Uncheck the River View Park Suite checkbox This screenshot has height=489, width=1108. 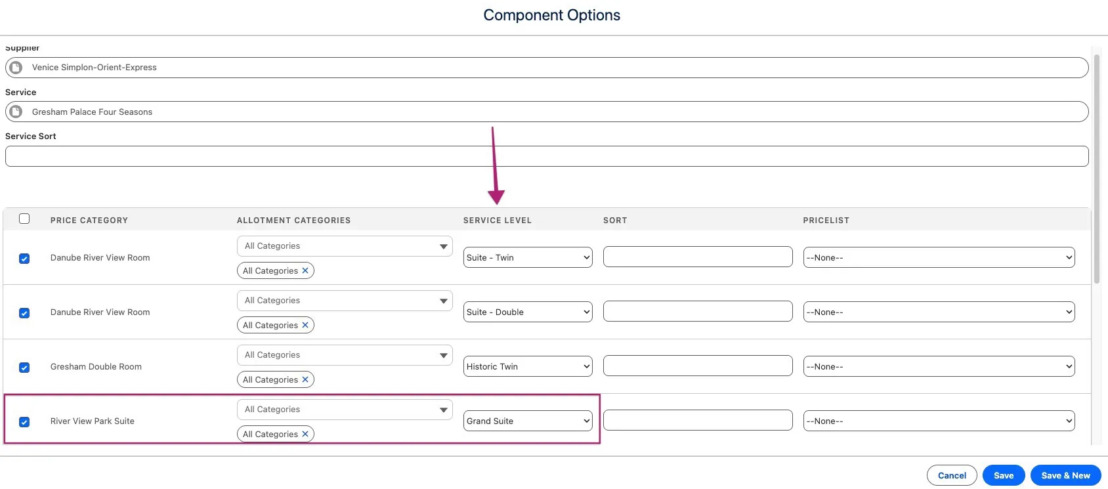24,422
